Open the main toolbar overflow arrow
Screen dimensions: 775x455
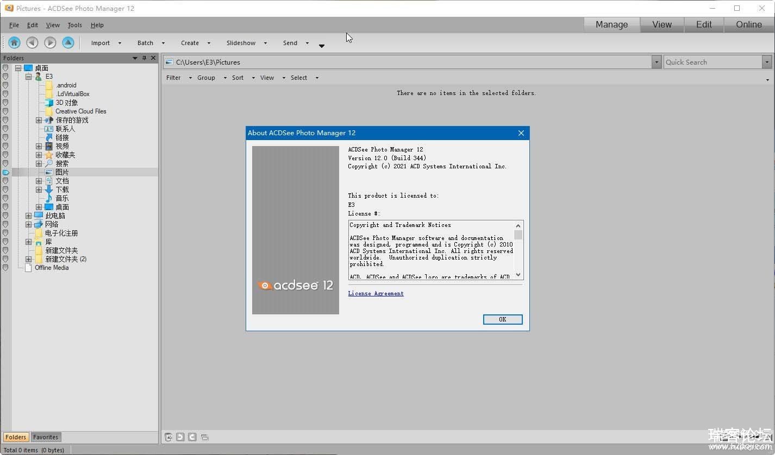322,46
